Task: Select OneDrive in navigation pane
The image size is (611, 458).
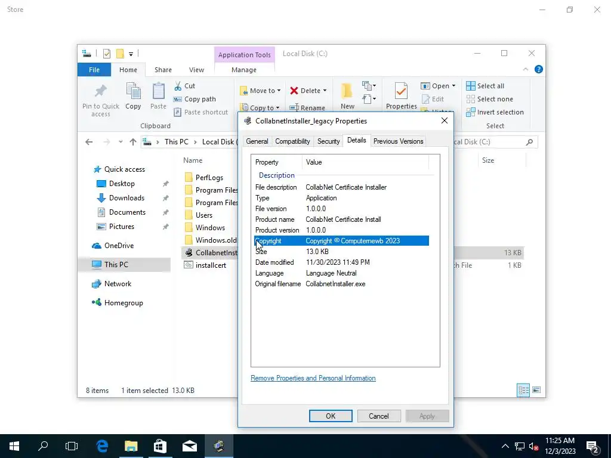Action: click(x=119, y=246)
